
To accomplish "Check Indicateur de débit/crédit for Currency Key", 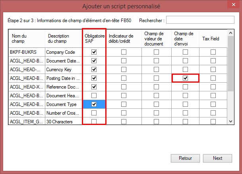I will tap(124, 70).
